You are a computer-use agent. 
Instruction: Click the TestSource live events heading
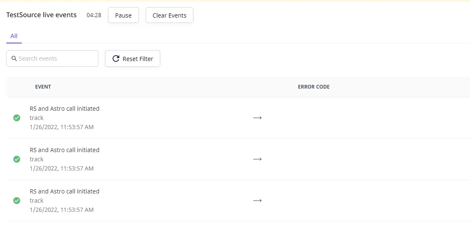pyautogui.click(x=41, y=15)
